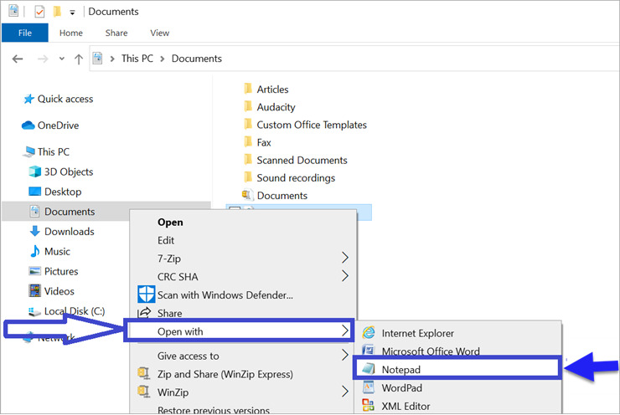Image resolution: width=620 pixels, height=415 pixels.
Task: Expand the 7-Zip submenu arrow
Action: pyautogui.click(x=344, y=259)
